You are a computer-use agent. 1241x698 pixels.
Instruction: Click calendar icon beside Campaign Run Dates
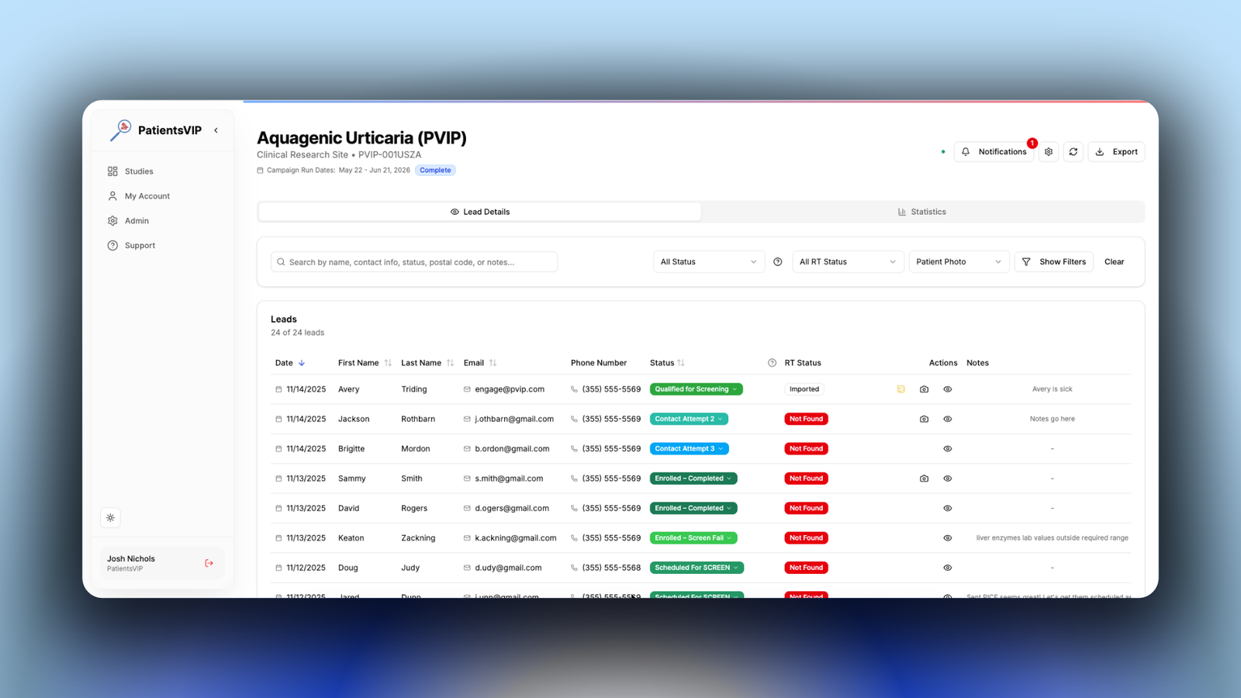pyautogui.click(x=260, y=171)
